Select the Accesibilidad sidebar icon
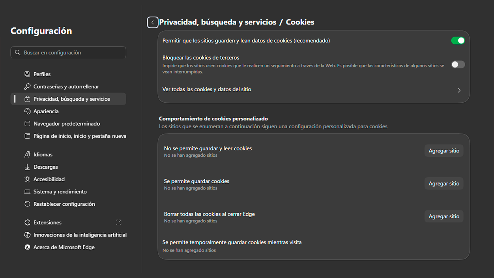Screen dimensions: 494x278 27,179
